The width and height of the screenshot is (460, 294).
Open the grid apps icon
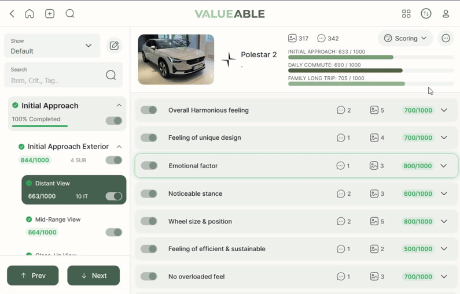[406, 14]
